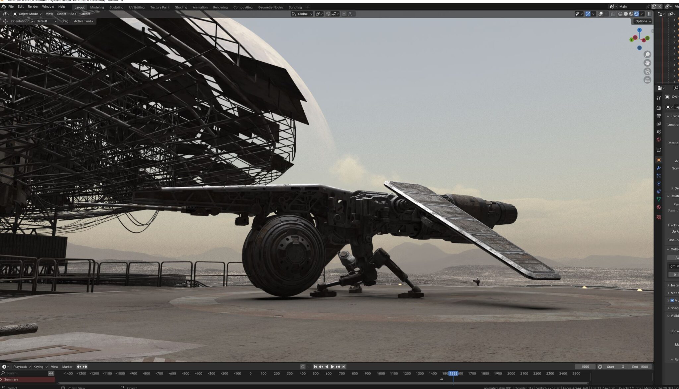679x389 pixels.
Task: Switch to wireframe viewport shading
Action: pos(620,14)
